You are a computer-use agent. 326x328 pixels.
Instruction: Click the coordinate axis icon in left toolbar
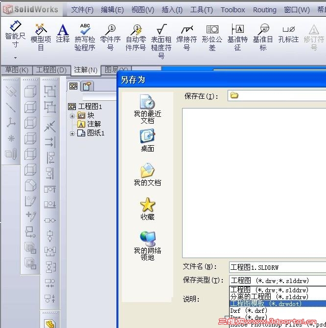(x=11, y=122)
